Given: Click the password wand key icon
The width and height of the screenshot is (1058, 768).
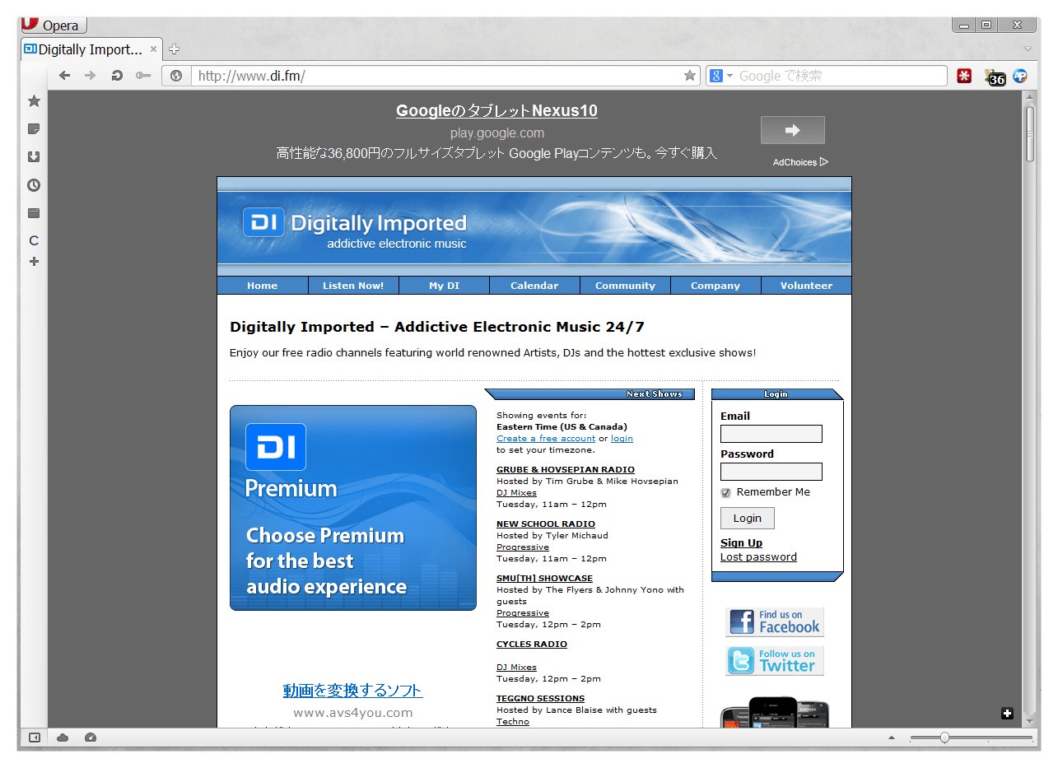Looking at the screenshot, I should (x=143, y=76).
